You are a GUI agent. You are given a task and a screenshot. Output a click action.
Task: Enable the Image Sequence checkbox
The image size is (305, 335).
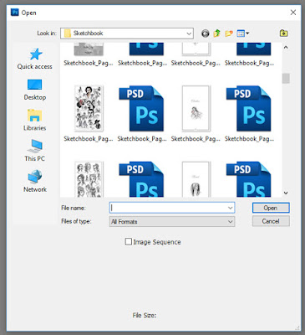point(128,241)
